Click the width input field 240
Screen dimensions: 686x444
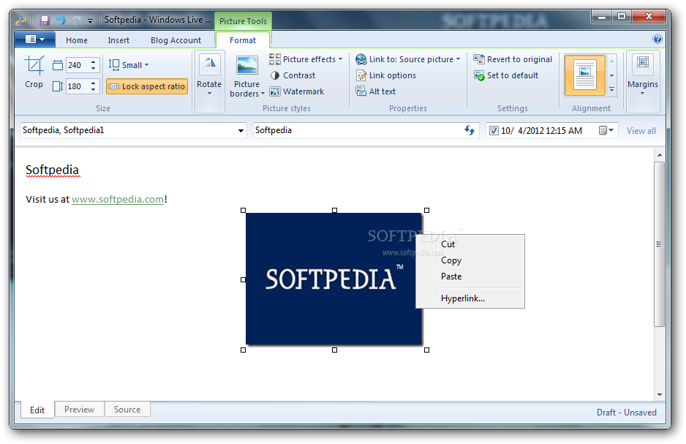78,65
